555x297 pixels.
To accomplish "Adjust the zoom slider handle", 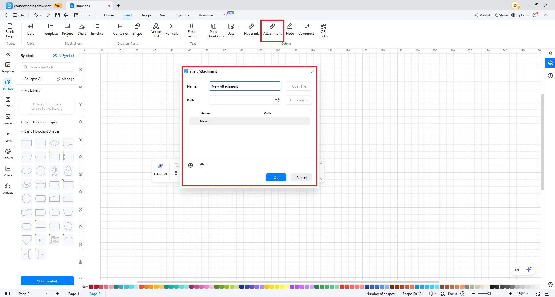I will coord(489,294).
